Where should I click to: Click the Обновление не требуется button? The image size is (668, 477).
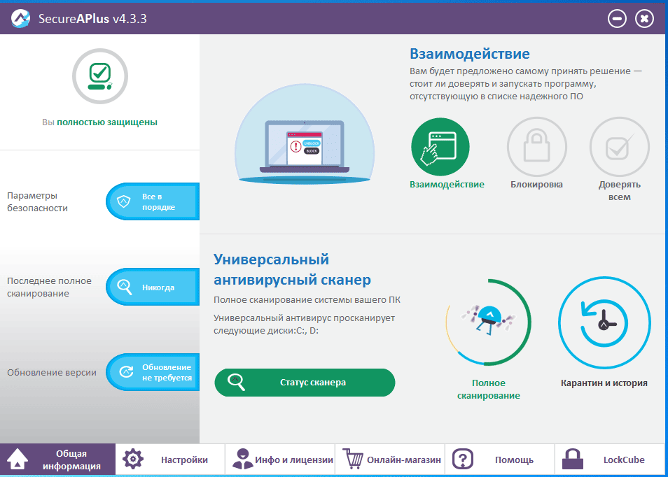153,372
